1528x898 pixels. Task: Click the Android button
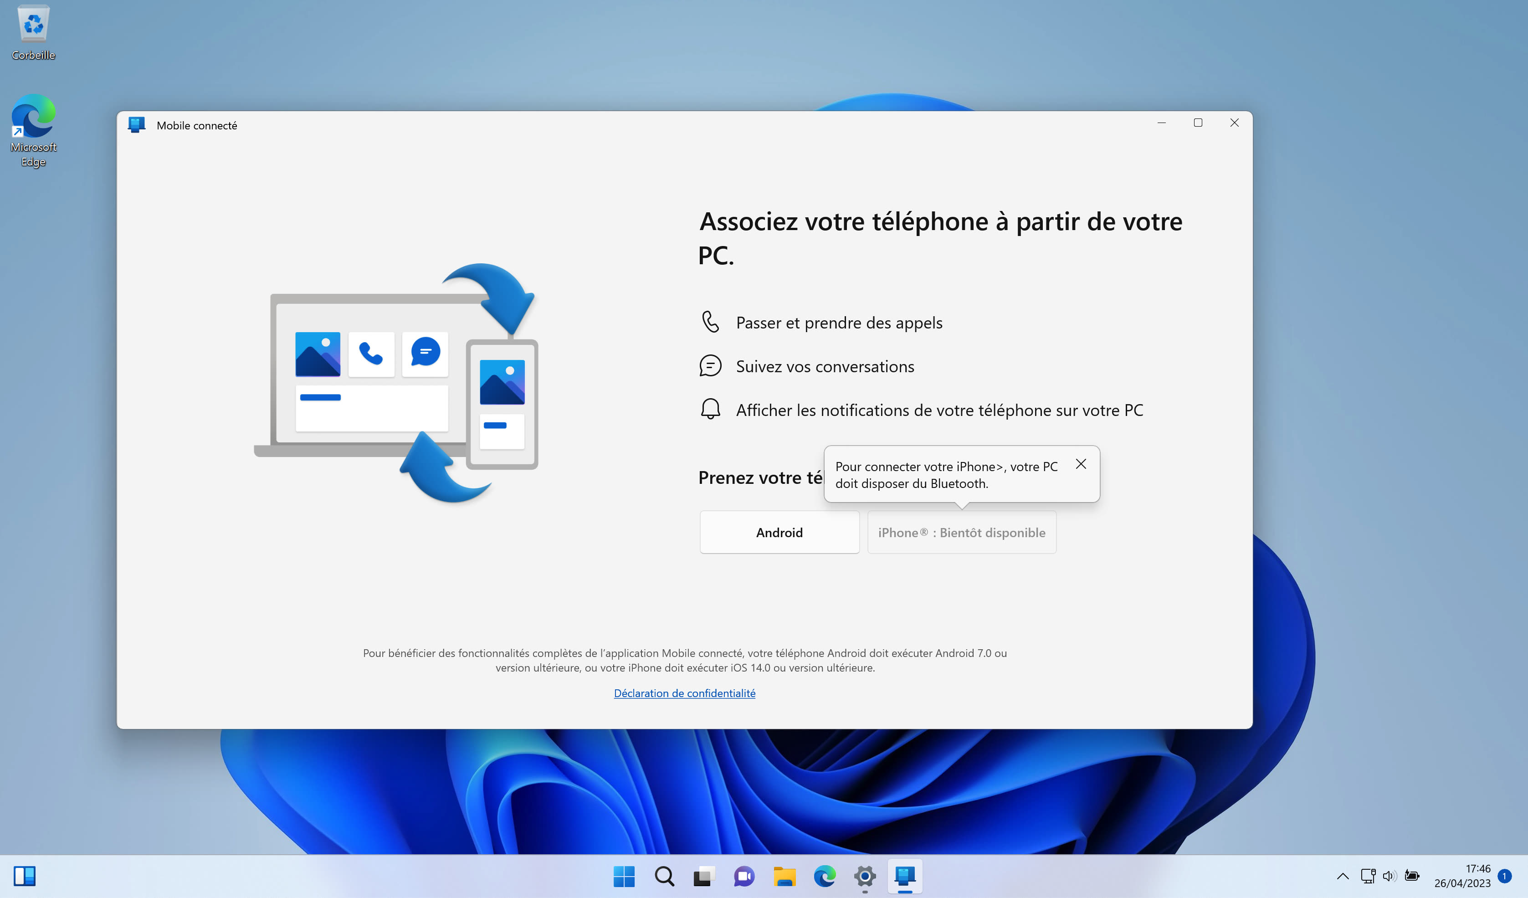[779, 532]
